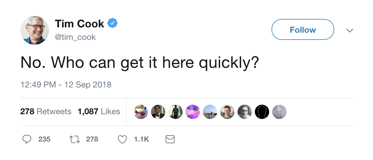Viewport: 373px width, 160px height.
Task: View the 278 Retweets list
Action: [46, 112]
